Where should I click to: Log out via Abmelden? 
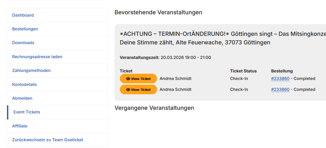pos(22,98)
